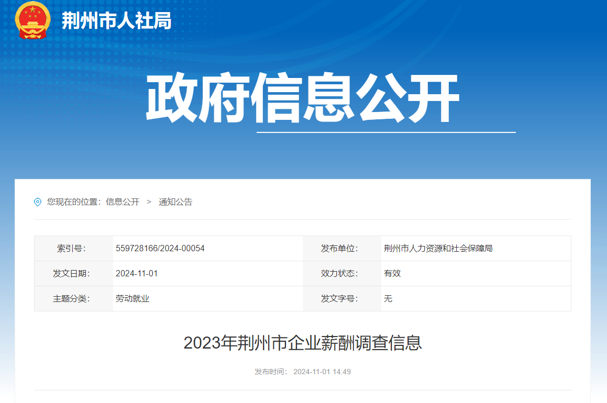This screenshot has height=403, width=607.
Task: Select the 有效 status value
Action: [x=392, y=273]
